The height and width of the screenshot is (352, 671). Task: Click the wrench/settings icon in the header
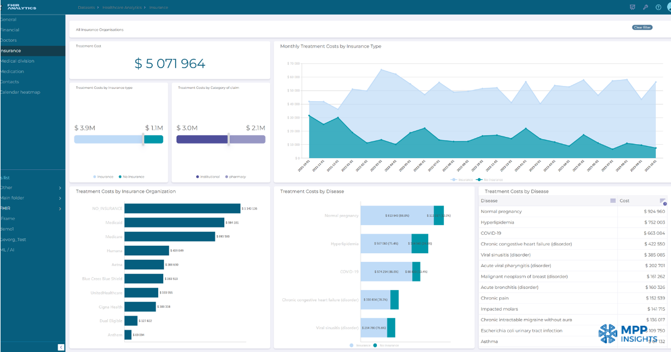(x=644, y=7)
